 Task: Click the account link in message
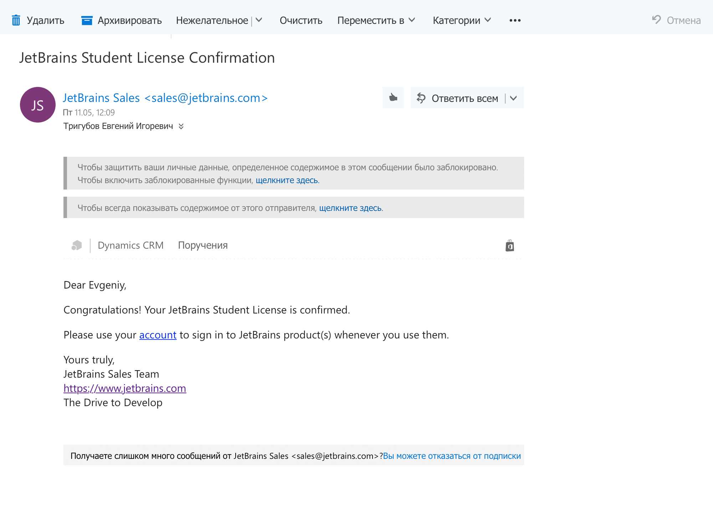[158, 335]
